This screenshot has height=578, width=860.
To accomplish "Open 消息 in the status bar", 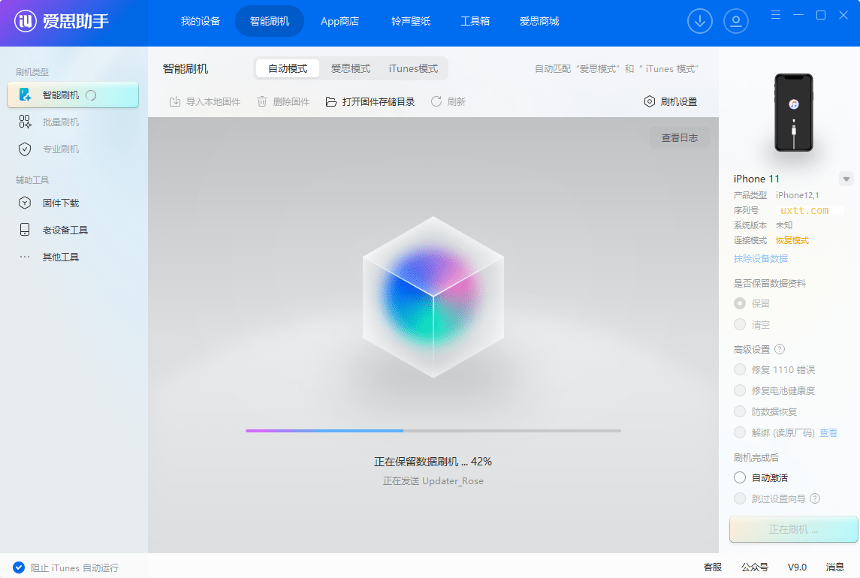I will tap(834, 567).
